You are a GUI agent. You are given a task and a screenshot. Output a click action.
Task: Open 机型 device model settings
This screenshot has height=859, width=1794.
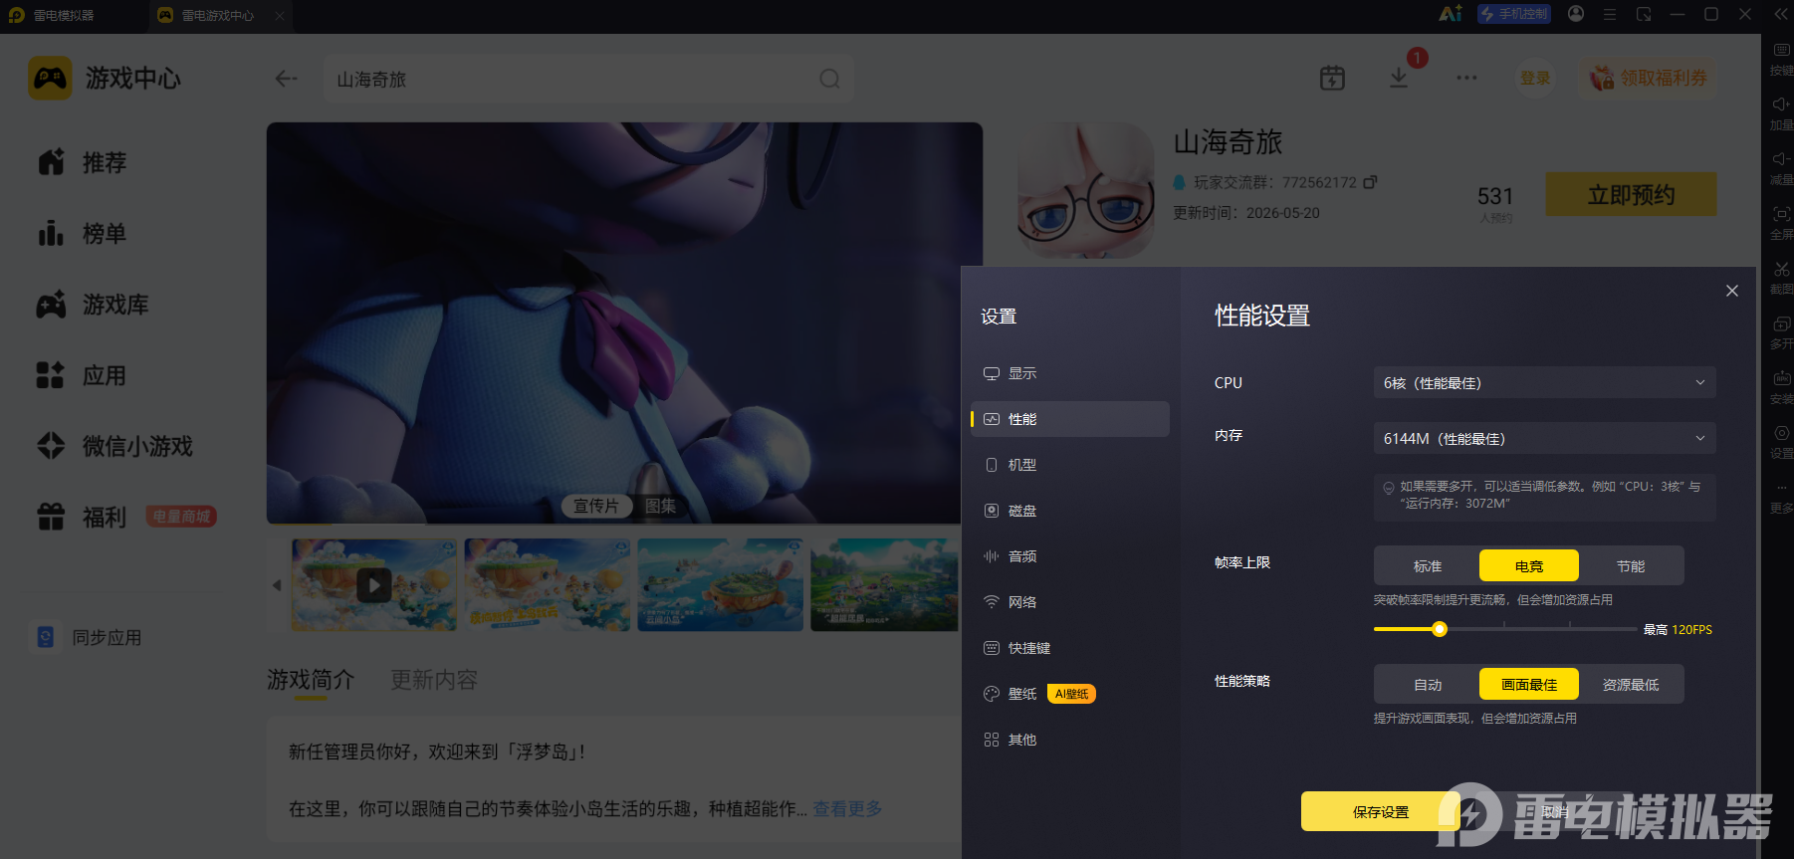[x=1070, y=465]
